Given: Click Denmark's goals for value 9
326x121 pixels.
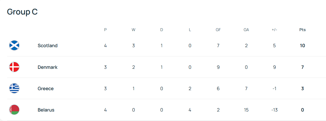Looking at the screenshot, I should (x=218, y=67).
